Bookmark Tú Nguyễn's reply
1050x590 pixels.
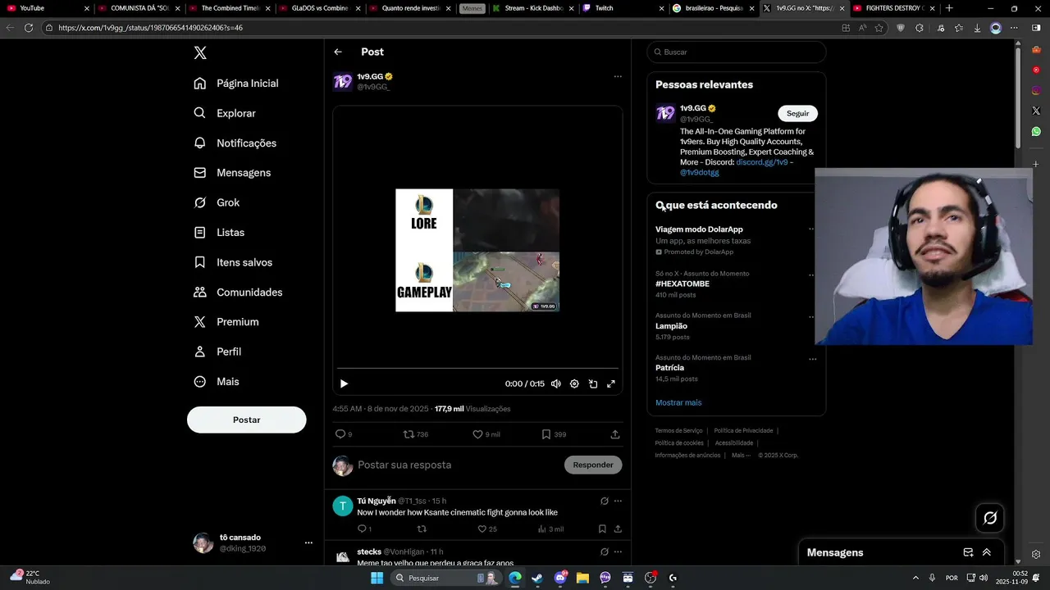(602, 529)
